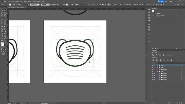This screenshot has width=185, height=104.
Task: Select the Hand tool
Action: pos(2,40)
